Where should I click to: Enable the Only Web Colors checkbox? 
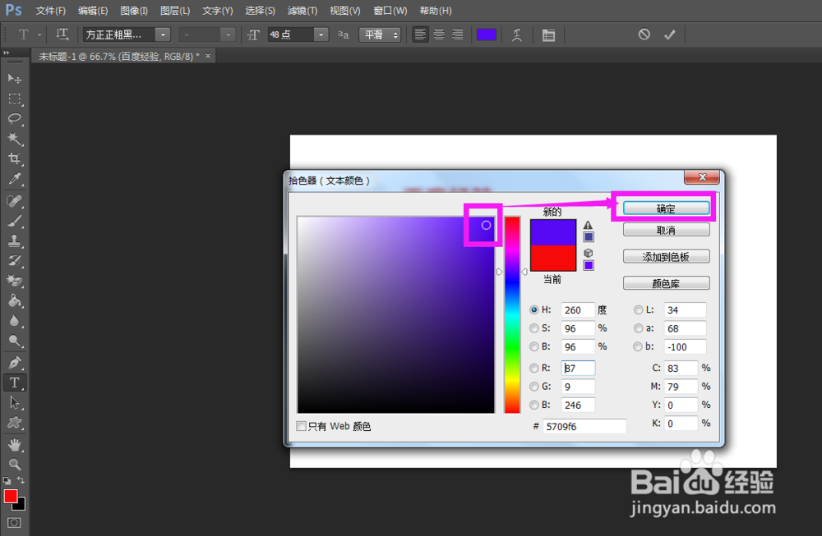(x=302, y=426)
